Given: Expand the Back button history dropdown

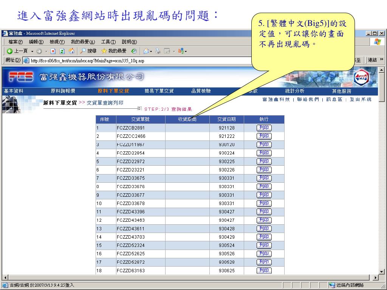Looking at the screenshot, I should click(x=32, y=51).
